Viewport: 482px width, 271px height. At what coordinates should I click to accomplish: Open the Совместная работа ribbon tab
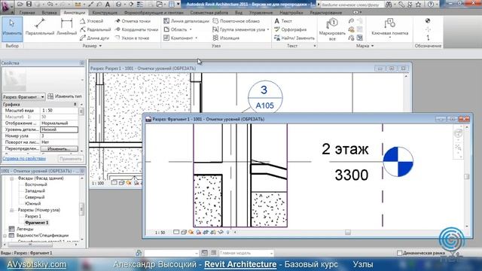(x=209, y=13)
